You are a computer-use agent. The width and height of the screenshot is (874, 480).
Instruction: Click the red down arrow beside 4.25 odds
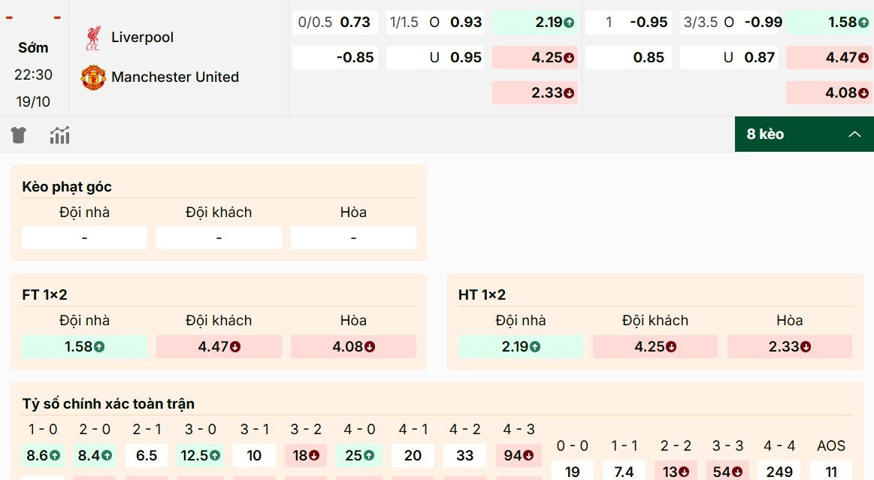coord(569,57)
